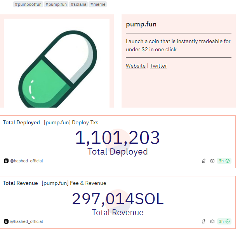This screenshot has height=235, width=240.
Task: Open the pump.fun Website link
Action: tap(136, 66)
